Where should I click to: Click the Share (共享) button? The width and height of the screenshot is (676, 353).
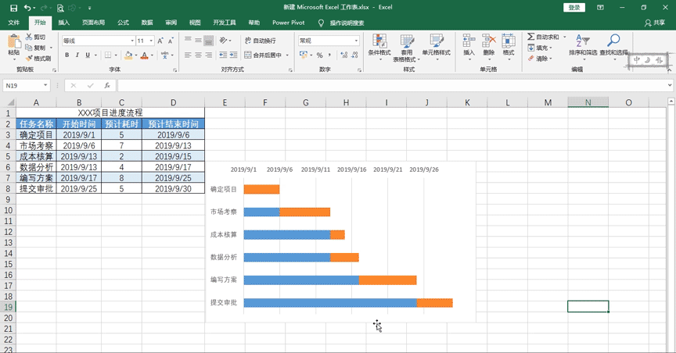(x=654, y=23)
